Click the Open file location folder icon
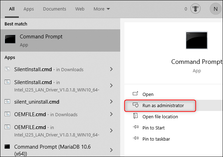 pos(136,116)
